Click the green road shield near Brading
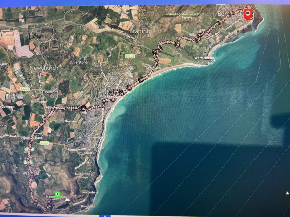Screen dimensions: 290x217 point(130,56)
